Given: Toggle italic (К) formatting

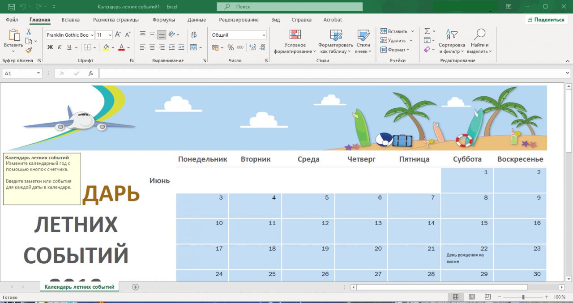Looking at the screenshot, I should coord(60,47).
